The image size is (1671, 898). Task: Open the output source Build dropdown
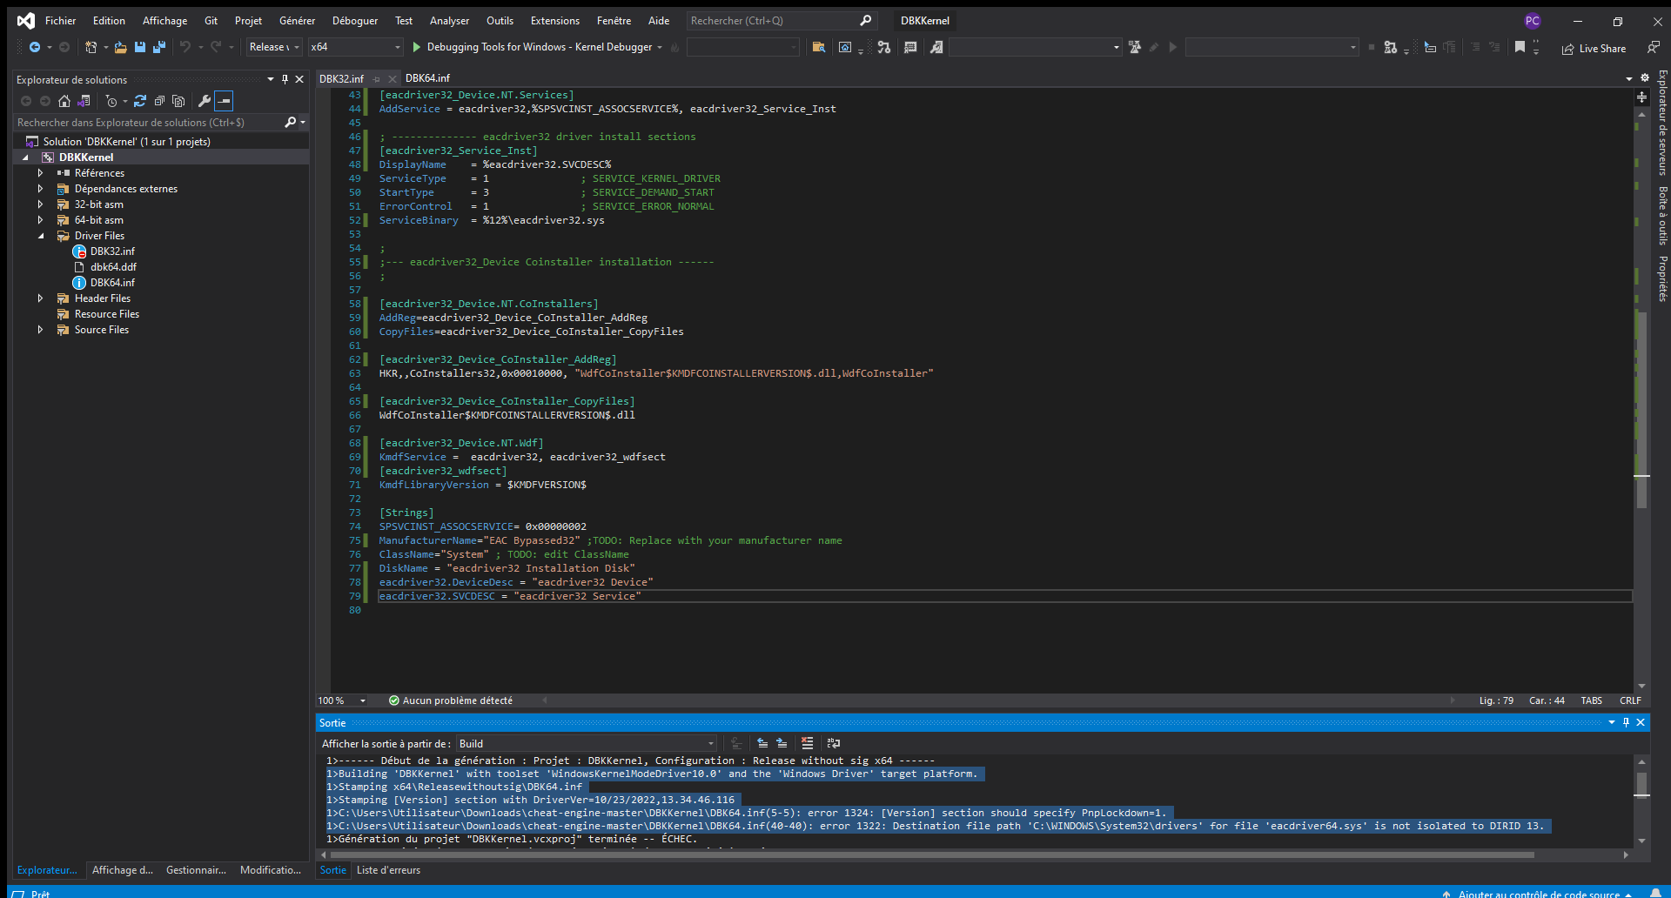(x=587, y=743)
